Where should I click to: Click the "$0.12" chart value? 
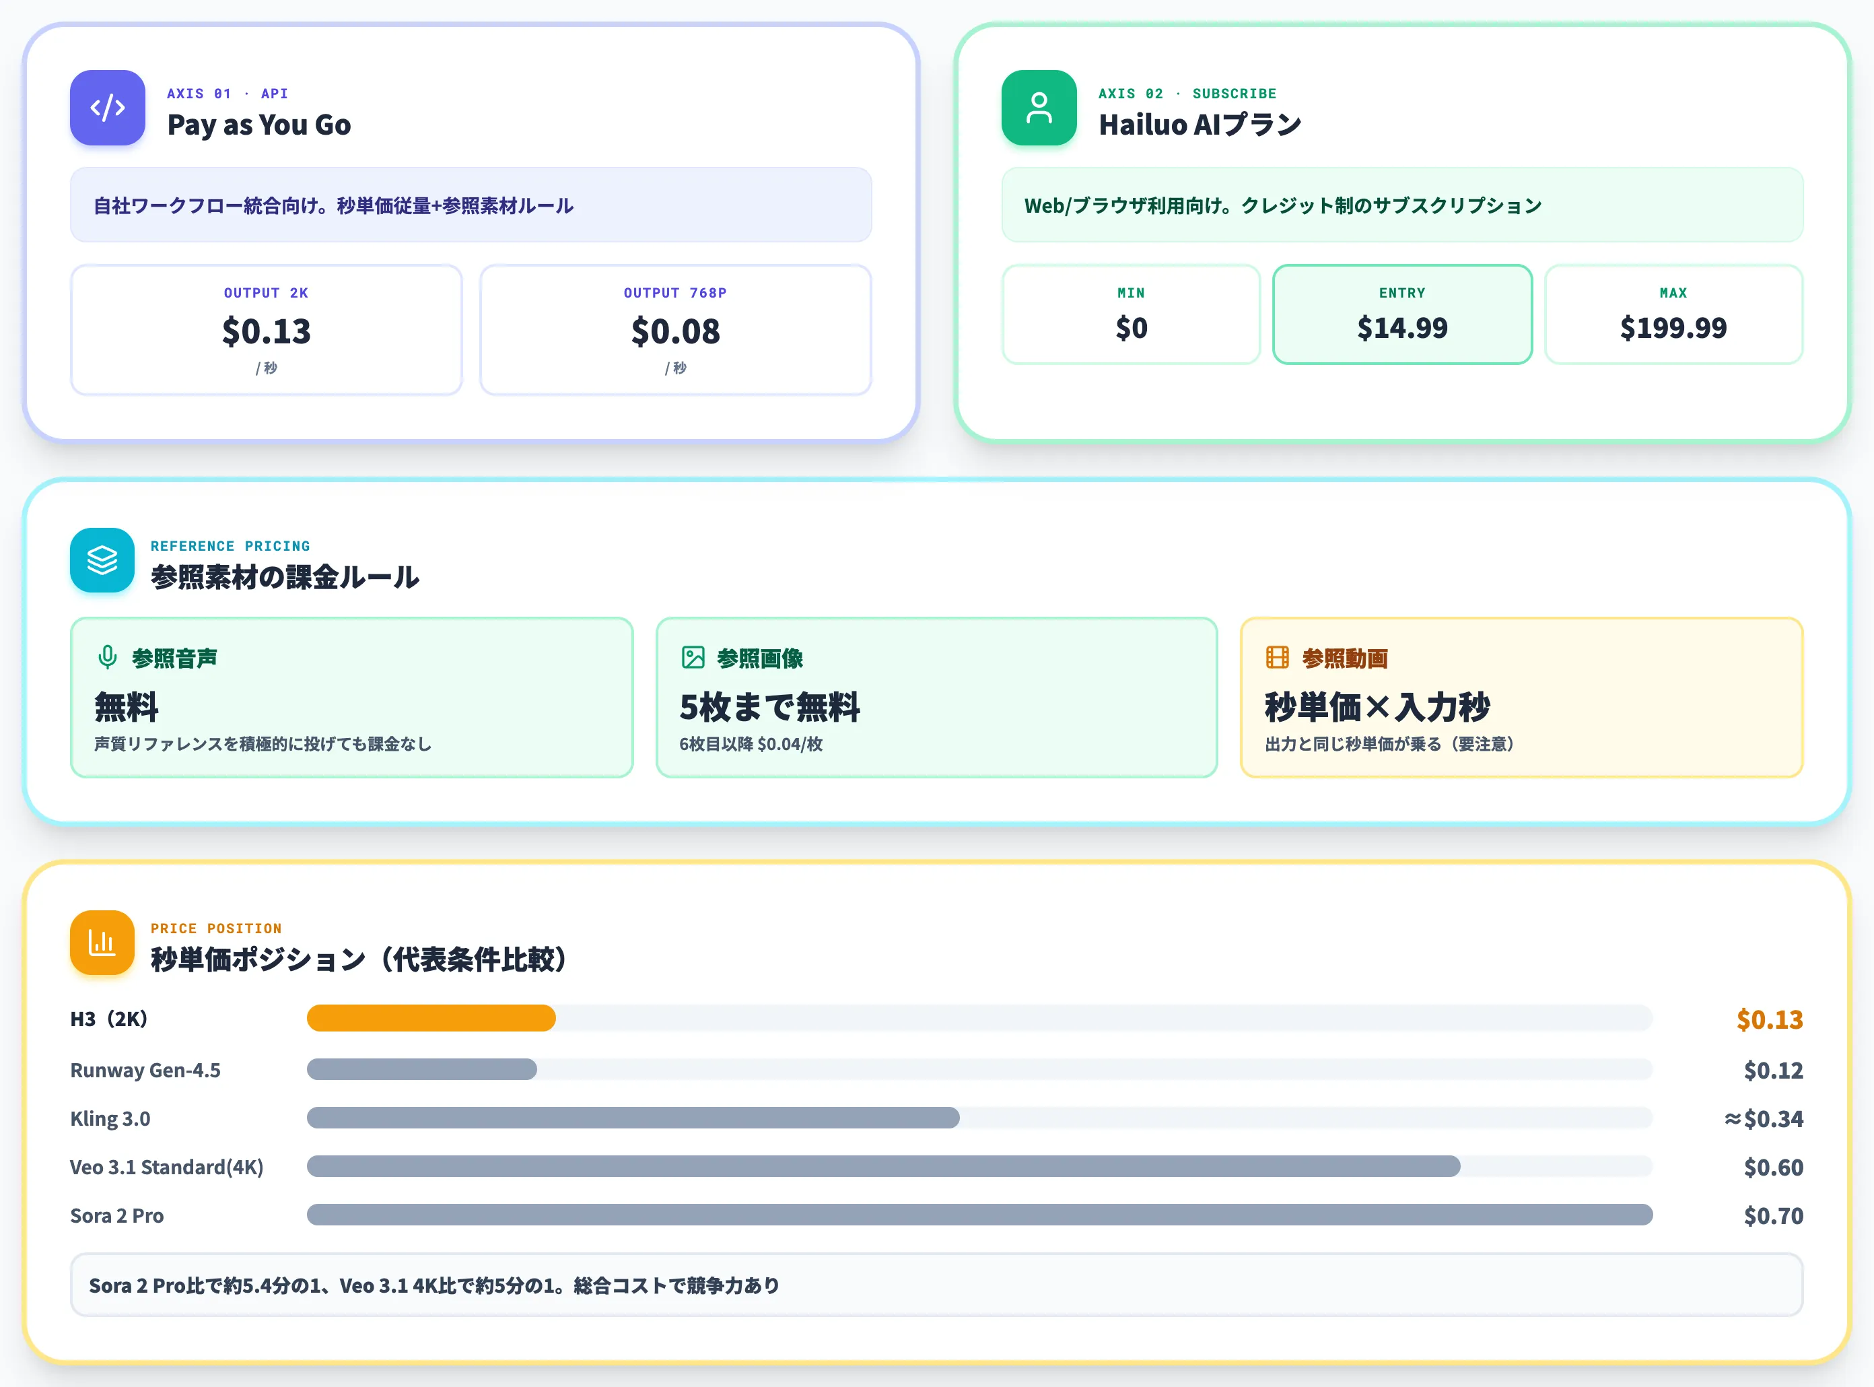(x=1773, y=1071)
